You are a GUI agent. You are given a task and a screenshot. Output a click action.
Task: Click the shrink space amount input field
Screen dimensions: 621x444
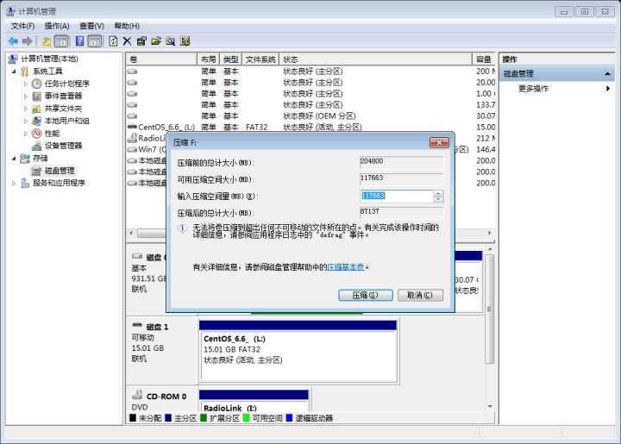395,196
